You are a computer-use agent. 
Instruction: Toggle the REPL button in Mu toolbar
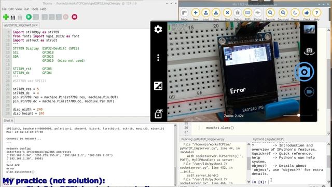pyautogui.click(x=247, y=15)
